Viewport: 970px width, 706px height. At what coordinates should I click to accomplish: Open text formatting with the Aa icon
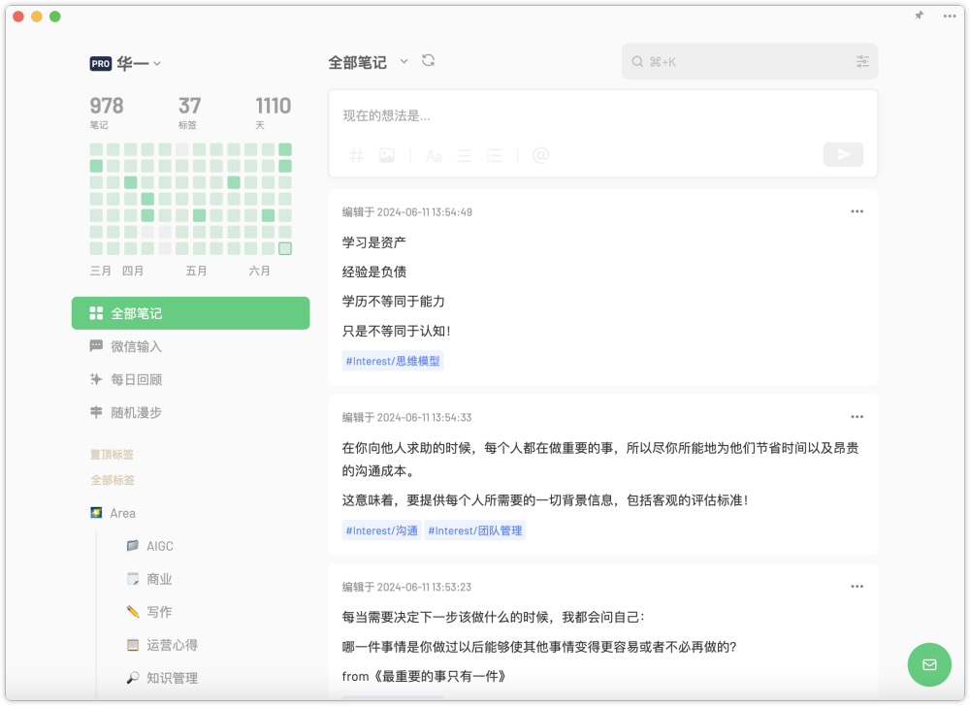[x=433, y=155]
